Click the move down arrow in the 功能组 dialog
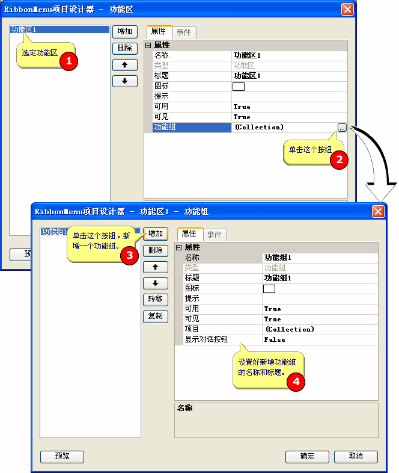Viewport: 399px width, 473px height. click(156, 283)
